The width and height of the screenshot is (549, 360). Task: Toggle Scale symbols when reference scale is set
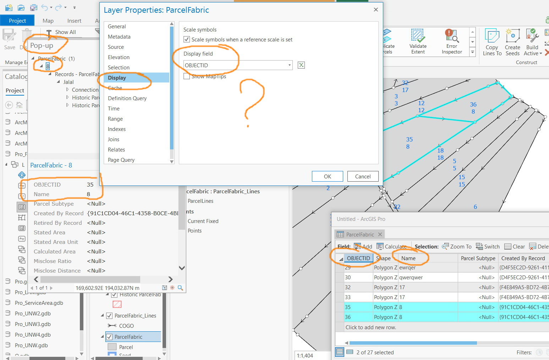click(x=187, y=39)
